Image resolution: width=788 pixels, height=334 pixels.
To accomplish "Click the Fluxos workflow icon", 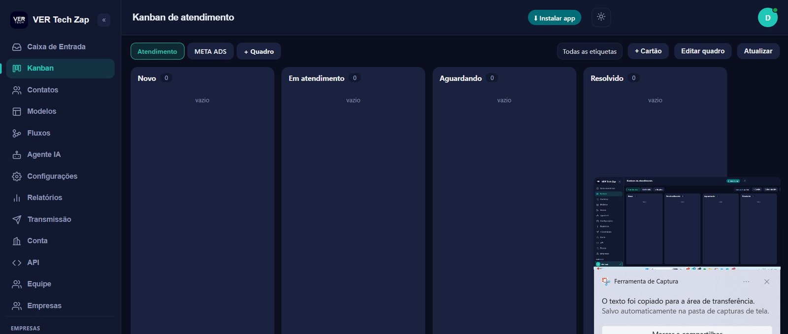I will tap(17, 133).
